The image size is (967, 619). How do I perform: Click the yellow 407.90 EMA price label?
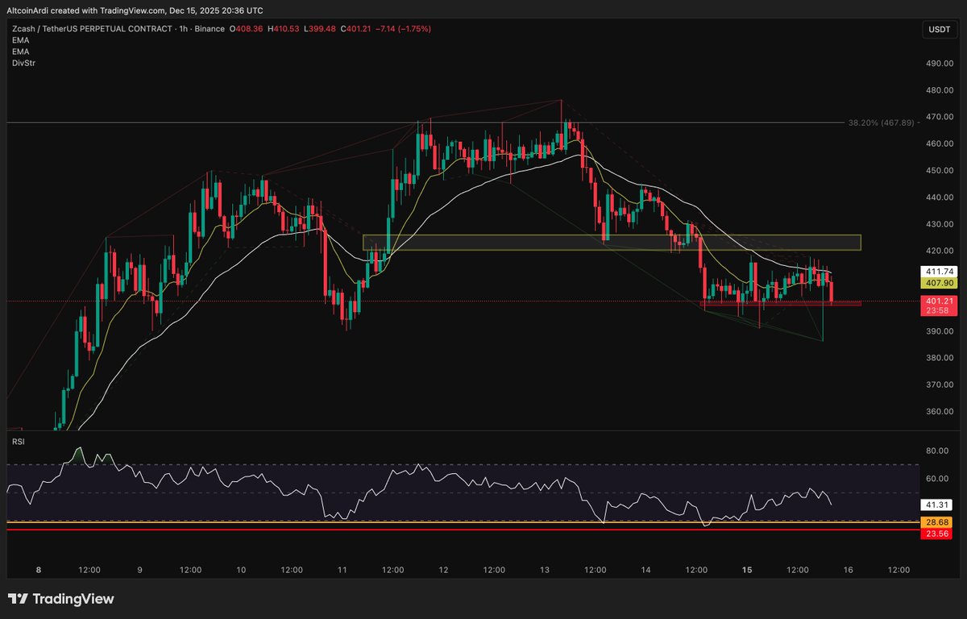point(938,283)
